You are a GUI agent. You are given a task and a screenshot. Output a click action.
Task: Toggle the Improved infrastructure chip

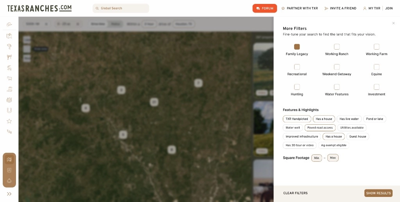[x=302, y=136]
